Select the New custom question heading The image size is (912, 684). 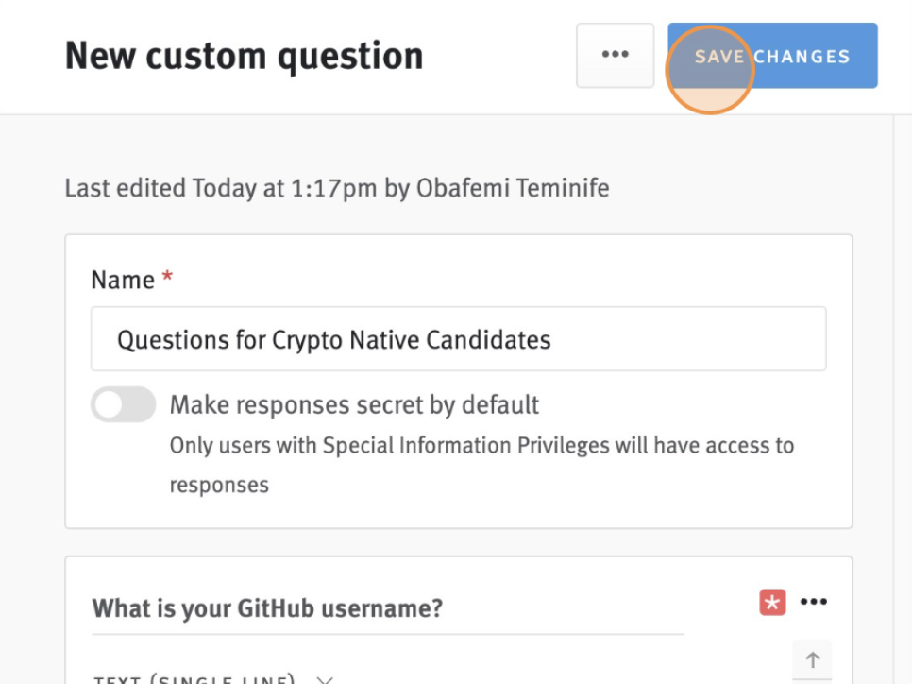(x=244, y=56)
